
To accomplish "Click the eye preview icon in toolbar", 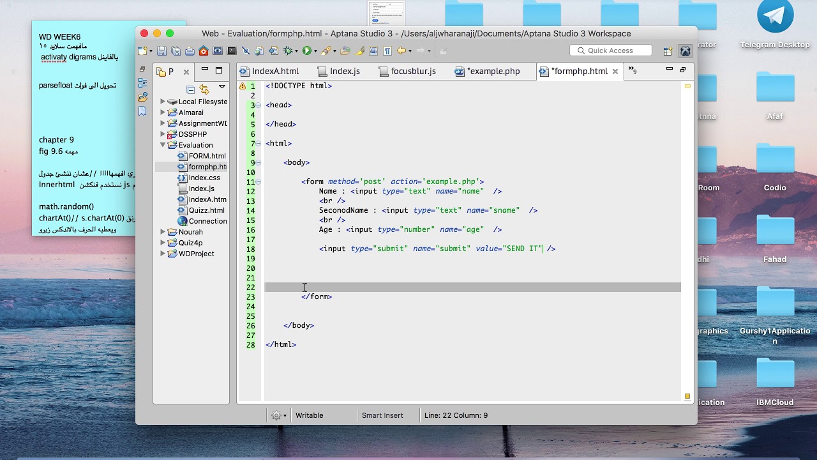I will (218, 51).
